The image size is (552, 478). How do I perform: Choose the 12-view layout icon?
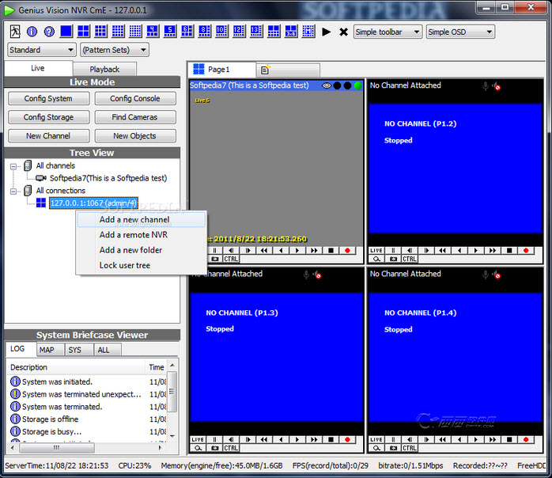coord(239,32)
